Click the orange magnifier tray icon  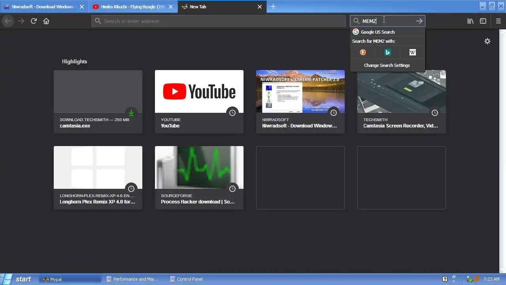click(x=477, y=279)
